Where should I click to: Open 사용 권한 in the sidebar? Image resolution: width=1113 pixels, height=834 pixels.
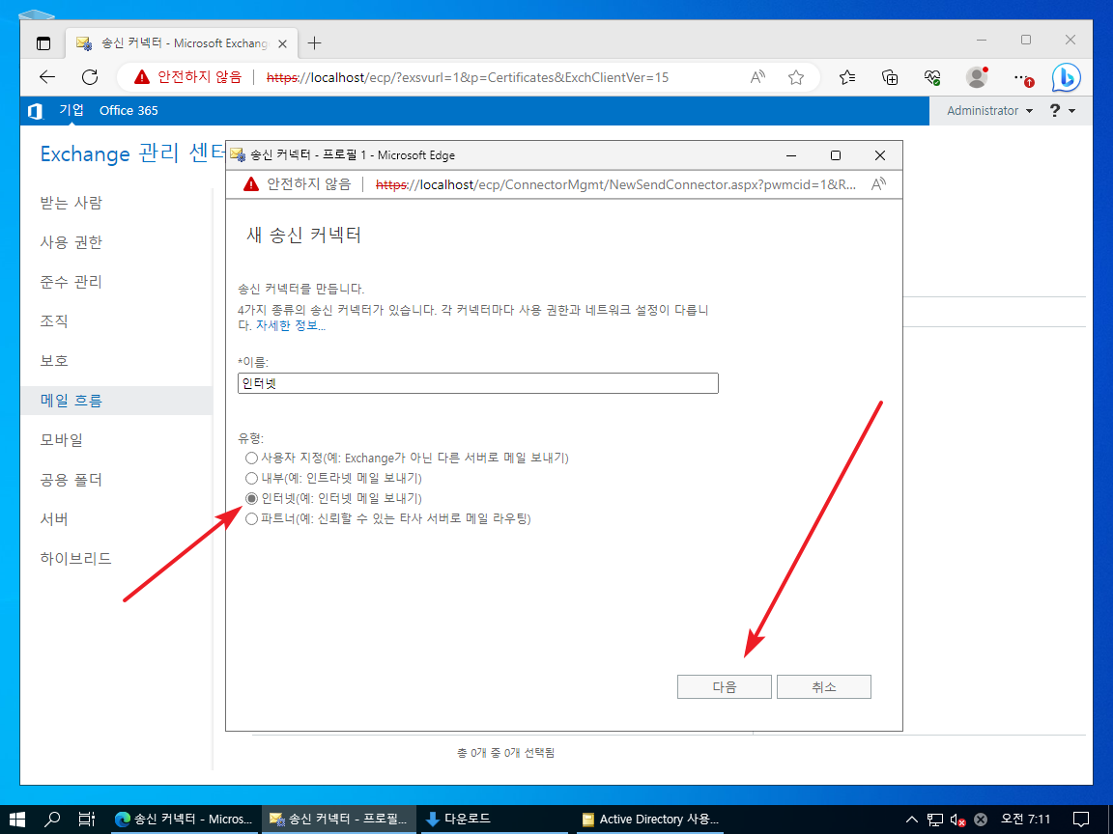click(71, 242)
